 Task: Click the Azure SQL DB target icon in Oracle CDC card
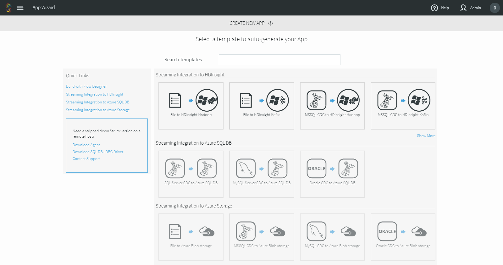348,168
